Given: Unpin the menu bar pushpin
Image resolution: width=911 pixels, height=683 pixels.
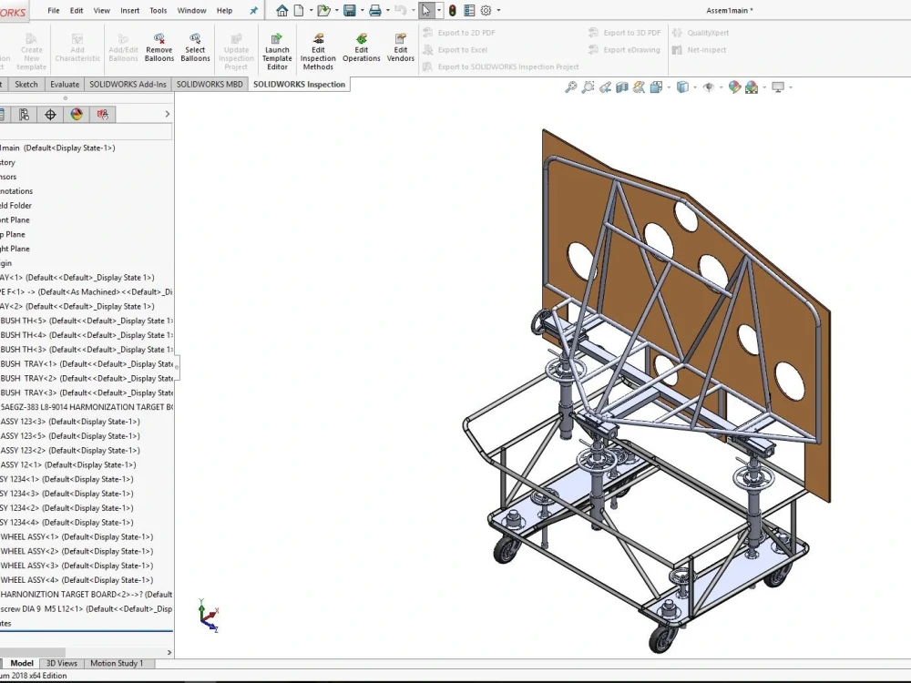Looking at the screenshot, I should pyautogui.click(x=252, y=10).
